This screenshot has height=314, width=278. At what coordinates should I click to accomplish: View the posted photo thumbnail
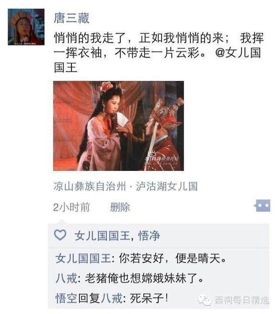118,126
